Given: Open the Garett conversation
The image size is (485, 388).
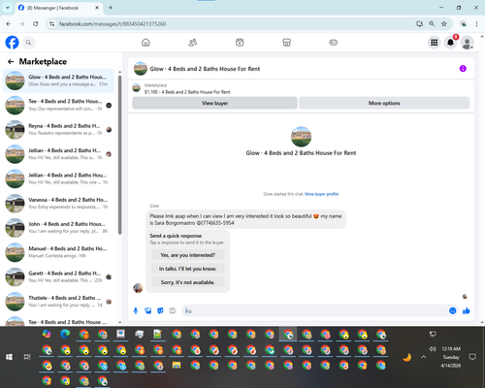Looking at the screenshot, I should click(58, 276).
